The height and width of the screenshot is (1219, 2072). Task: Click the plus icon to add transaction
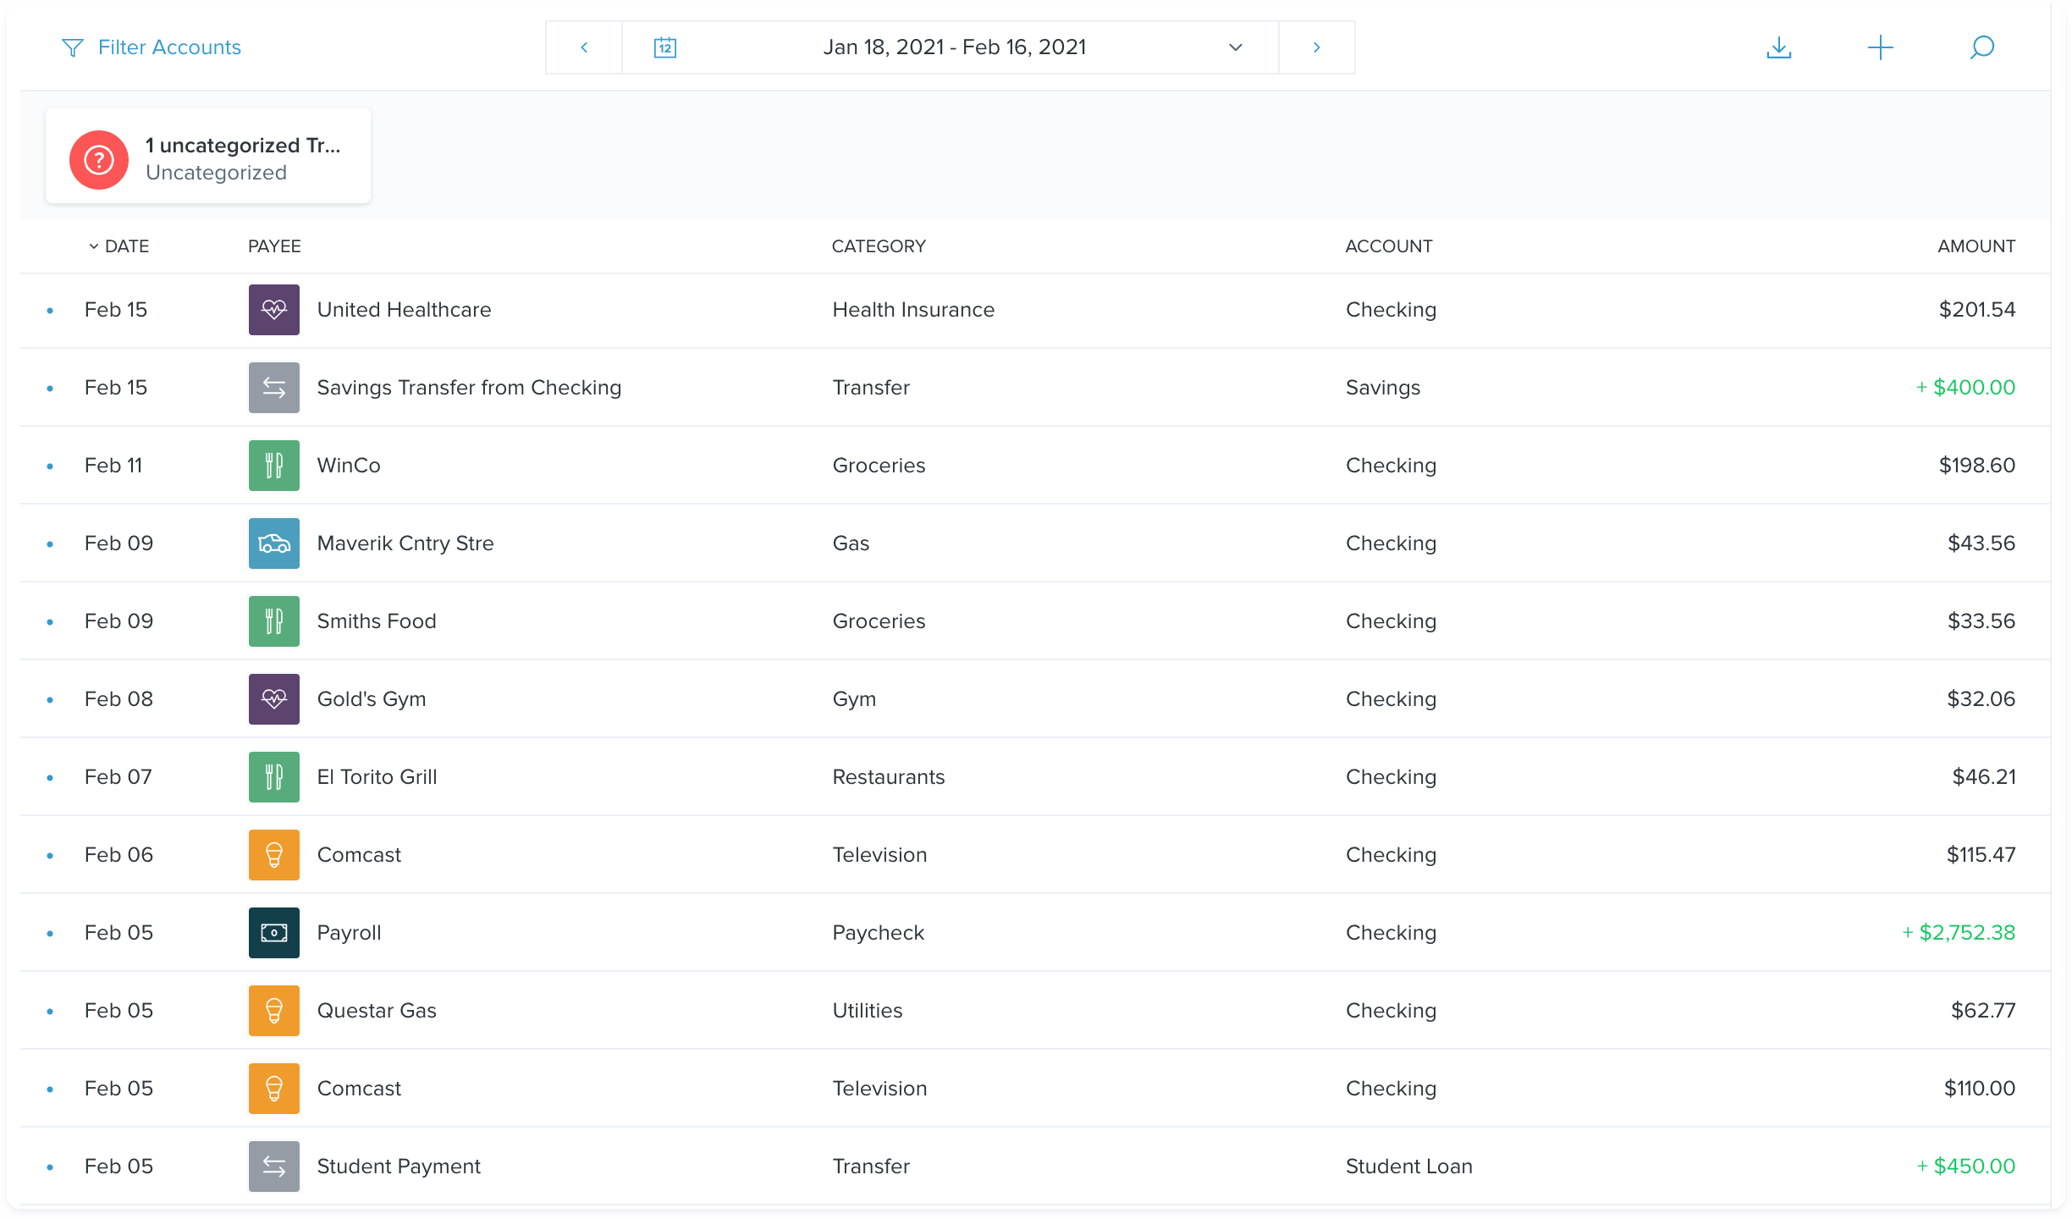point(1880,47)
